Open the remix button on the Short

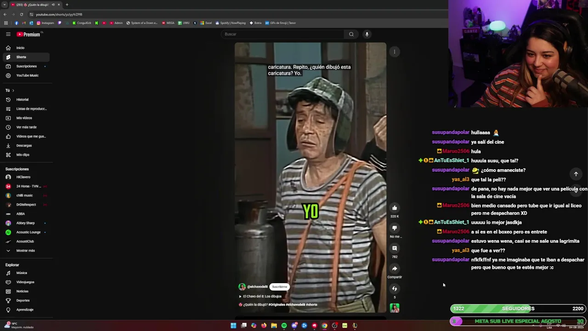click(x=394, y=289)
